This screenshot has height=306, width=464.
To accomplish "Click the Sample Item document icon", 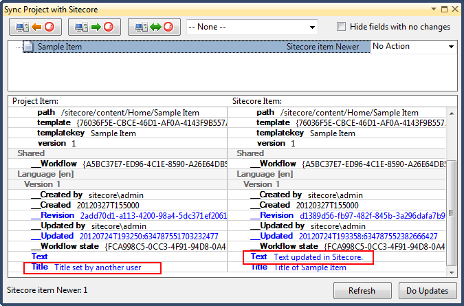I will [x=28, y=47].
